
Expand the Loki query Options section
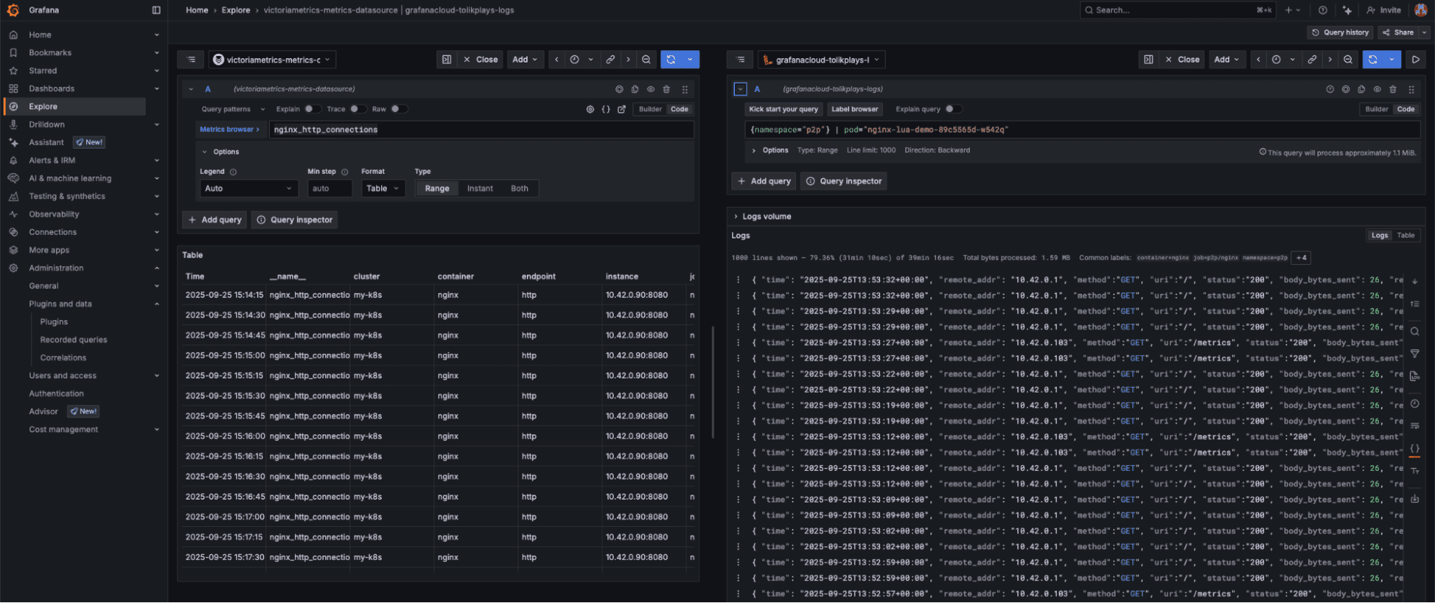[x=770, y=150]
